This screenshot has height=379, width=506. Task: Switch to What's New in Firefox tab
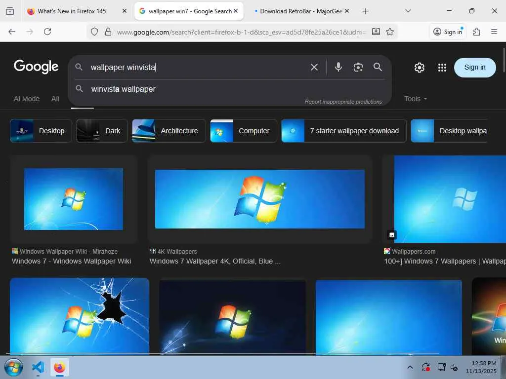pos(72,11)
